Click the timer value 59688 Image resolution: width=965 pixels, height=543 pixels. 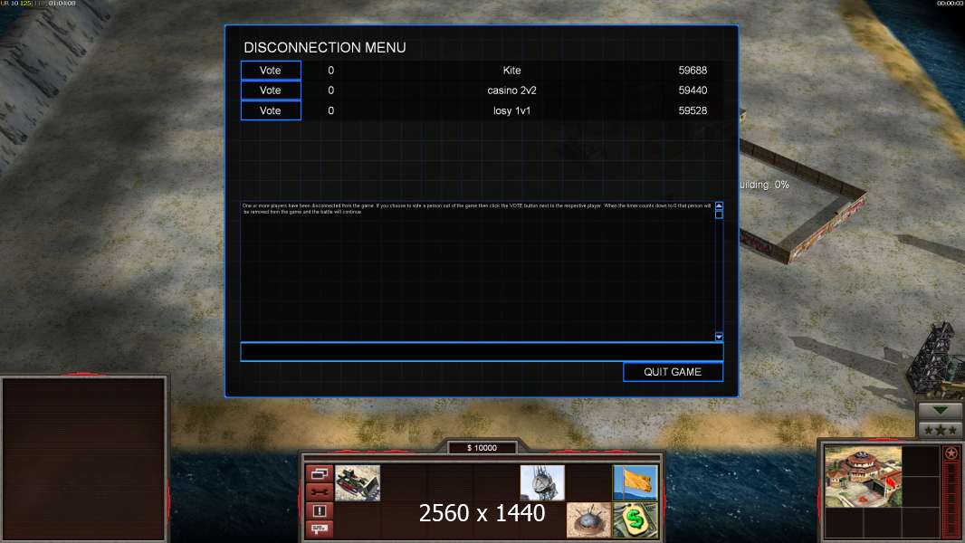pos(693,70)
